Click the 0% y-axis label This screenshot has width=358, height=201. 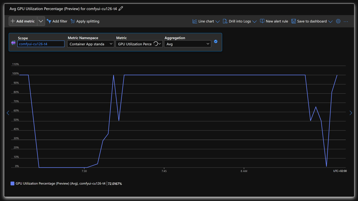17,166
